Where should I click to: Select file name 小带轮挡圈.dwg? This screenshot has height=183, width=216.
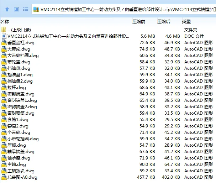click(23, 139)
